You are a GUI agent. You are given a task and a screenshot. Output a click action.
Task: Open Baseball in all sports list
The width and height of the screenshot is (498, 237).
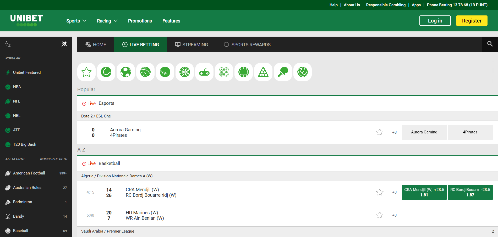[x=36, y=231]
